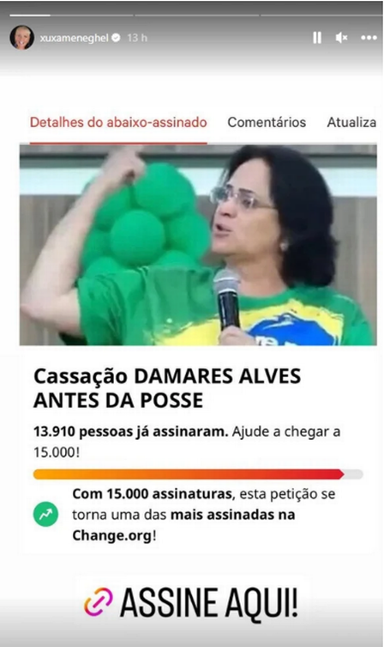Select the Detalhes do abaixo-assinado tab
Viewport: 384px width, 647px height.
tap(118, 123)
